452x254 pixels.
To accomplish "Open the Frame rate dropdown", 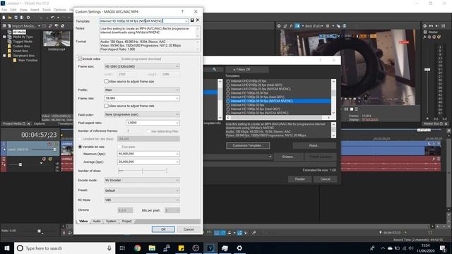I will [x=177, y=99].
